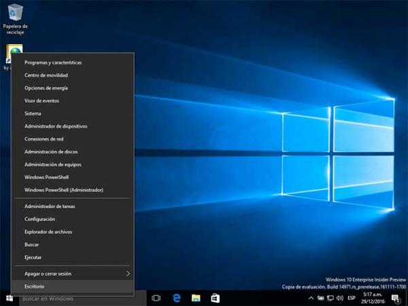Open the clock showing 5:17 a.m.
The image size is (408, 306).
tap(373, 298)
